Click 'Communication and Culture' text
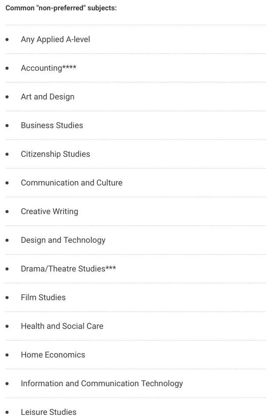Viewport: 266px width, 417px height. tap(72, 183)
